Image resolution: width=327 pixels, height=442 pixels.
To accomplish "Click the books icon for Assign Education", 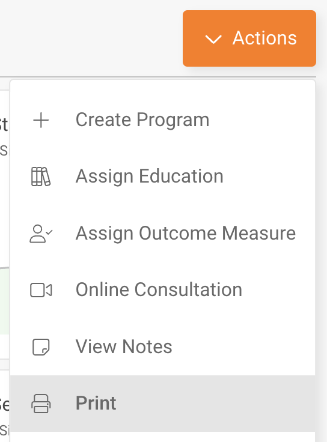I will click(41, 177).
